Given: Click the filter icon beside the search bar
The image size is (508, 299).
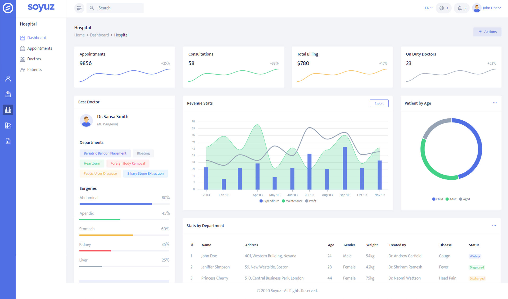Looking at the screenshot, I should click(79, 8).
